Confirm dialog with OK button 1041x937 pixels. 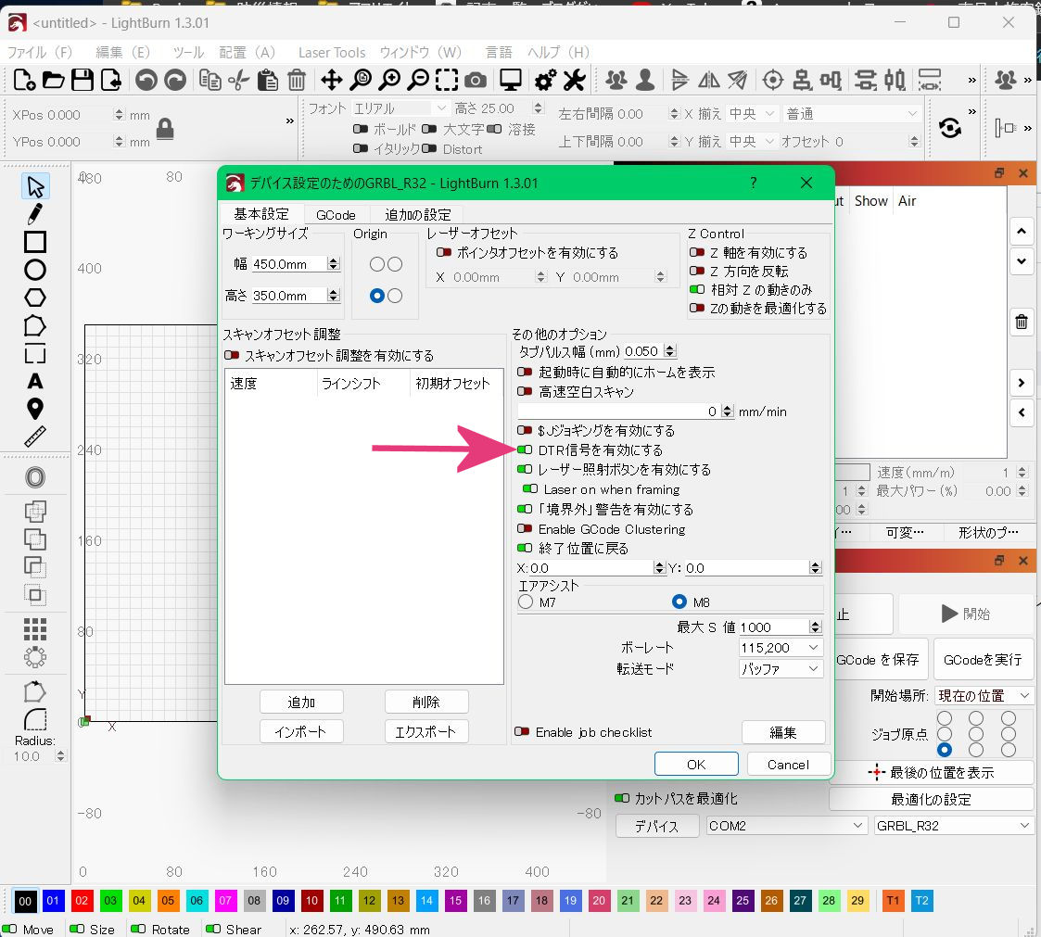(696, 764)
